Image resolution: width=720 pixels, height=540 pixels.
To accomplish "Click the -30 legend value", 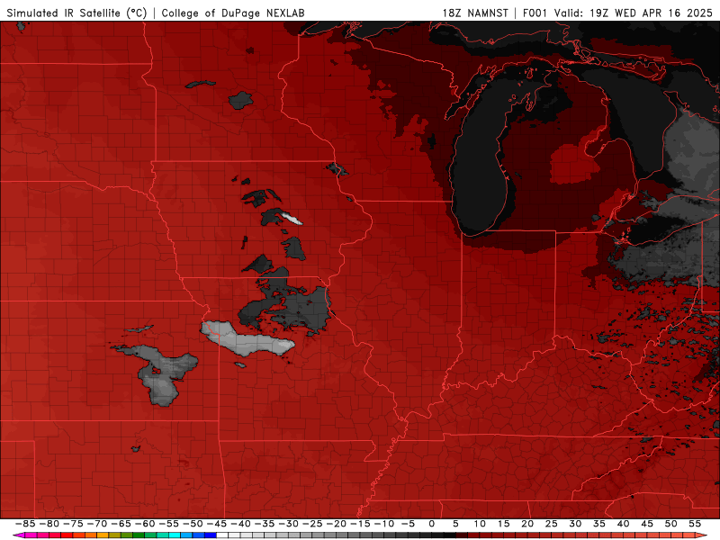I will click(288, 524).
